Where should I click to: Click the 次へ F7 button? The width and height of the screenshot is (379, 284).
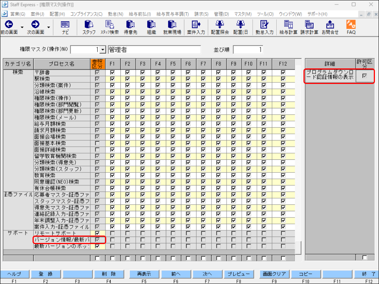[x=207, y=274]
